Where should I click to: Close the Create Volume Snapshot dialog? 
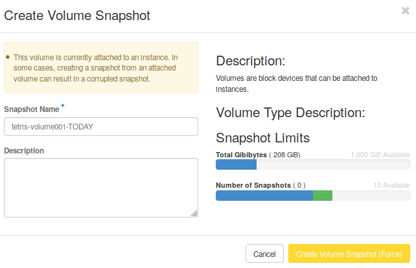pos(405,10)
